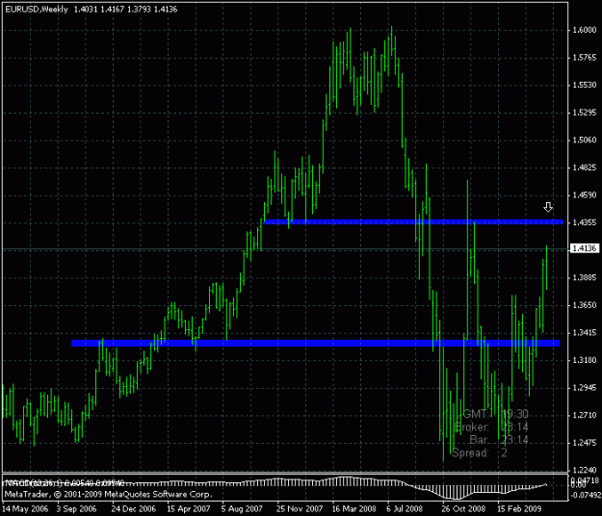
Task: Click the 1.6000 price axis label
Action: [x=585, y=30]
